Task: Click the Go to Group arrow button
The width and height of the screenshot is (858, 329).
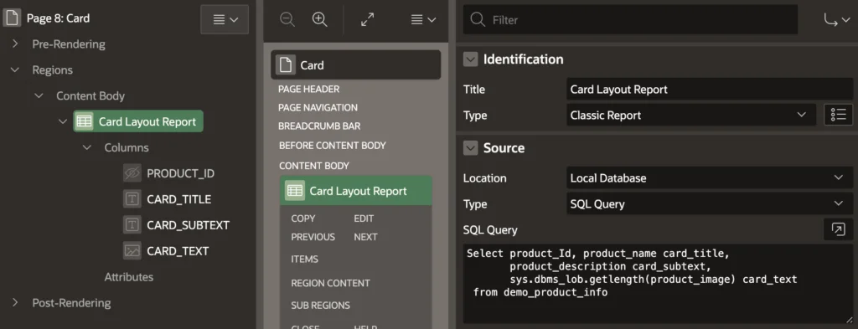Action: pos(837,20)
